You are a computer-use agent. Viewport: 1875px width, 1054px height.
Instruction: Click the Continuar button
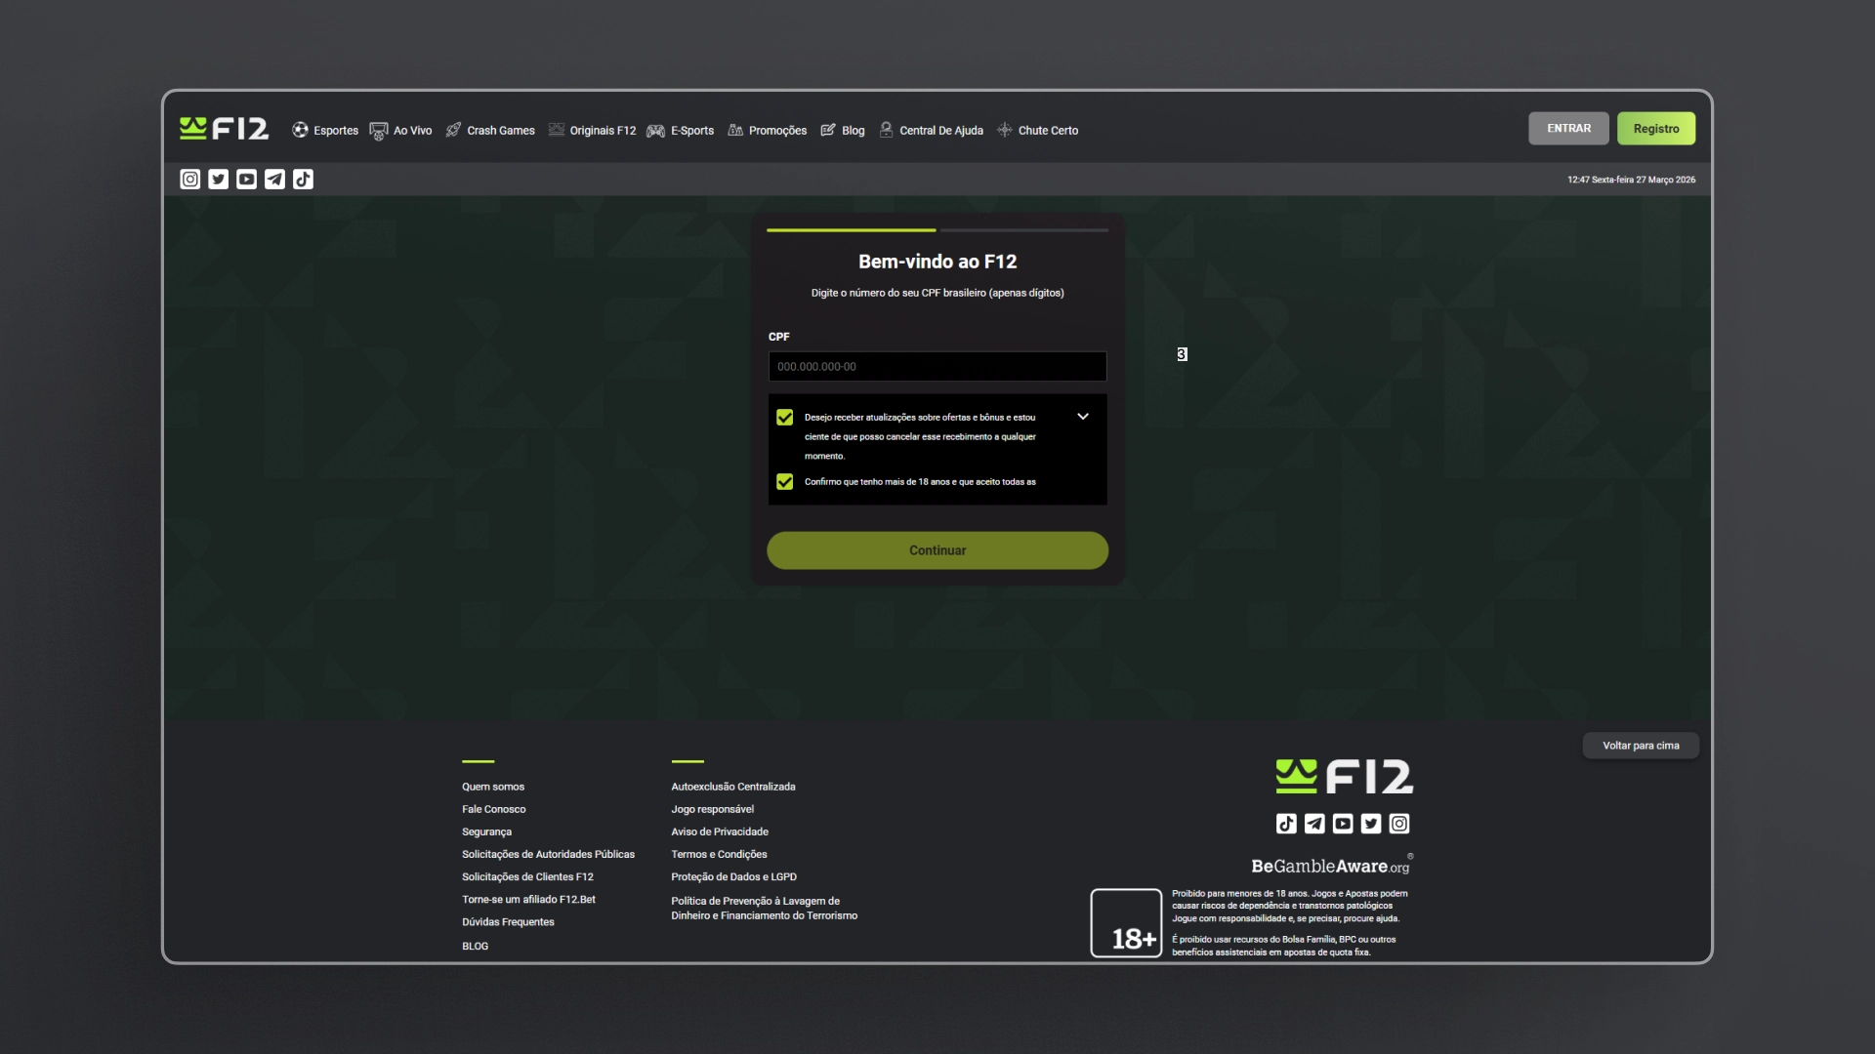click(937, 550)
